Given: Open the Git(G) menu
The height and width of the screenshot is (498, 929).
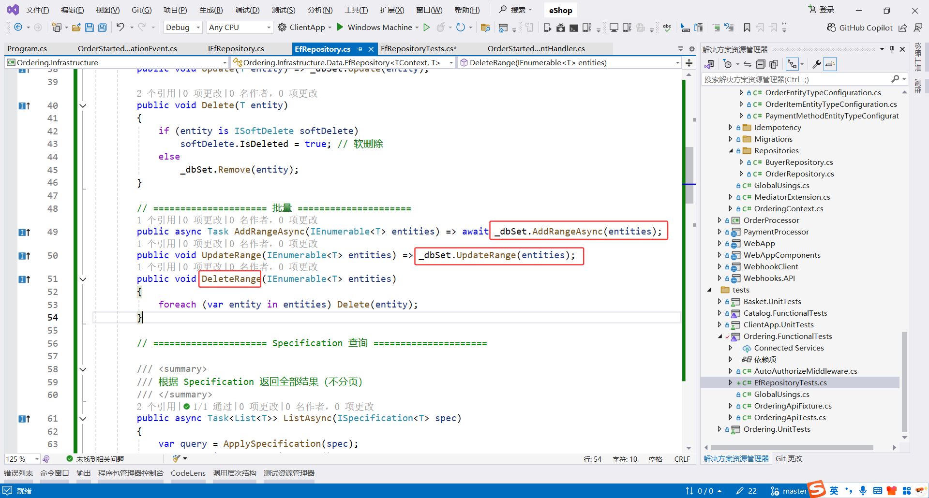Looking at the screenshot, I should point(141,10).
